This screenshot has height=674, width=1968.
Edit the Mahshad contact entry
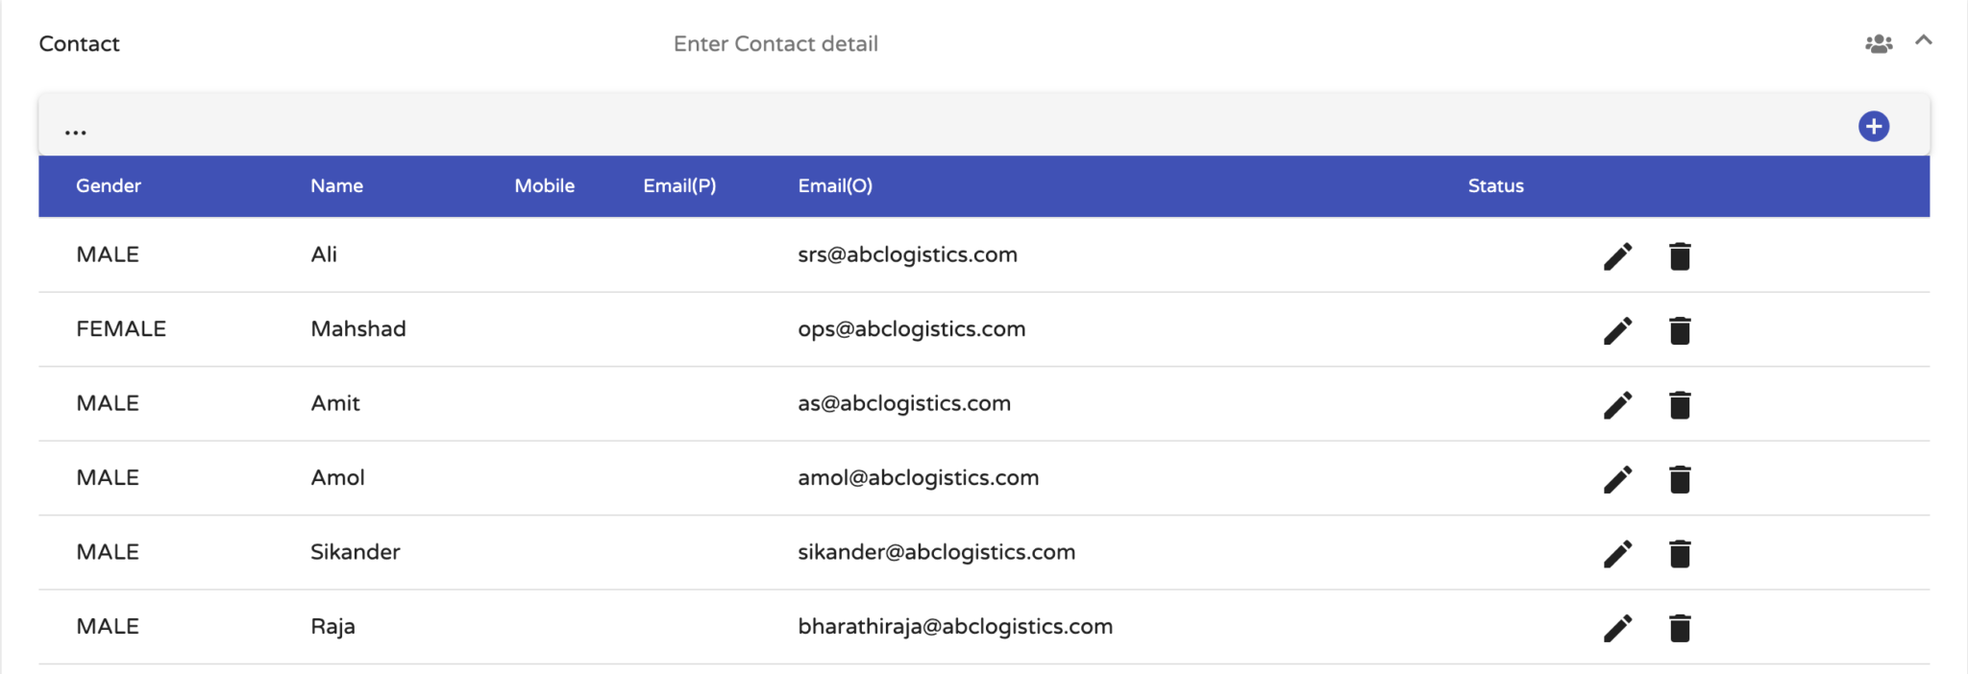coord(1617,330)
